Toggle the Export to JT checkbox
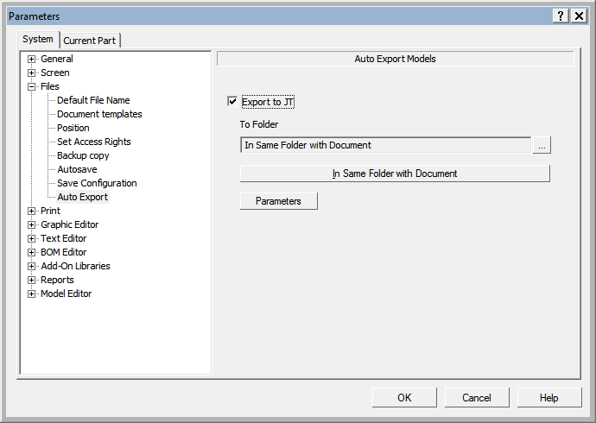 pyautogui.click(x=232, y=102)
